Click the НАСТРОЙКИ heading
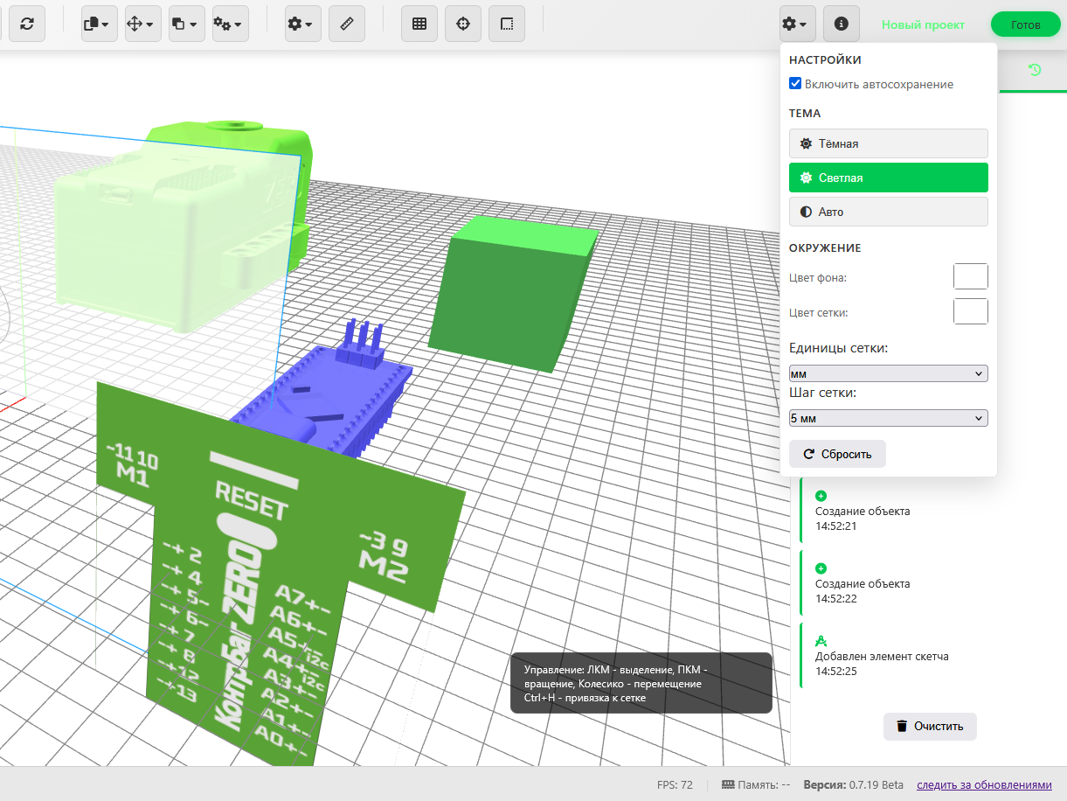The image size is (1067, 801). (825, 60)
